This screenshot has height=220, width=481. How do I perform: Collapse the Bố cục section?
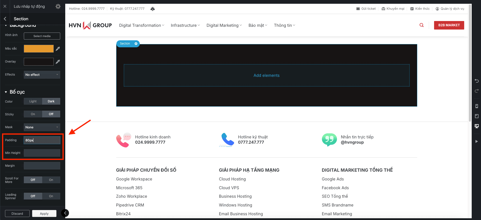[6, 92]
